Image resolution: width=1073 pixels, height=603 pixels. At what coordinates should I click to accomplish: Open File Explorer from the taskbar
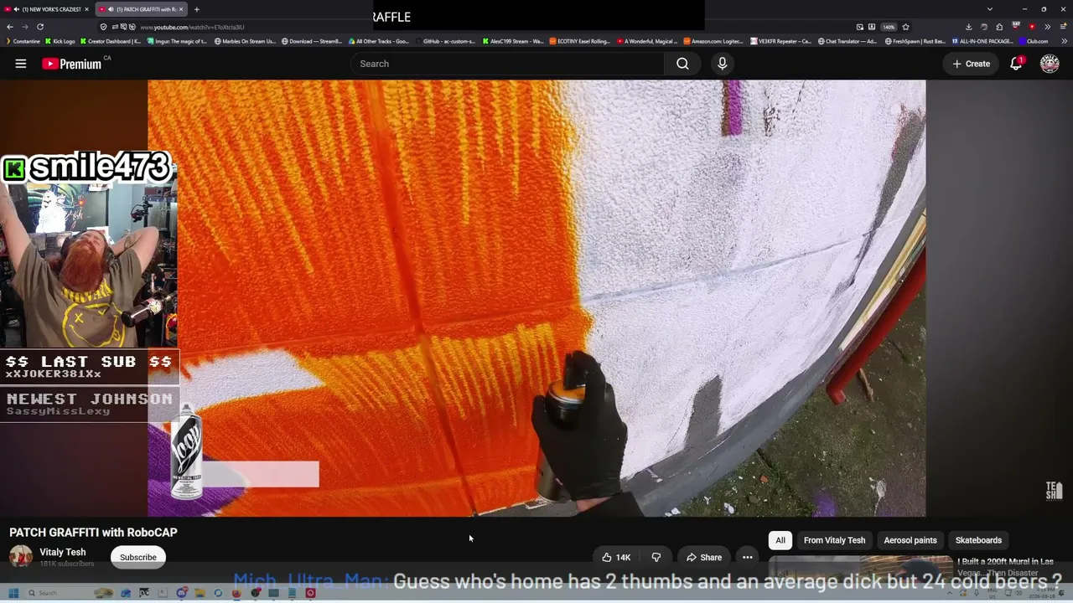pos(200,593)
